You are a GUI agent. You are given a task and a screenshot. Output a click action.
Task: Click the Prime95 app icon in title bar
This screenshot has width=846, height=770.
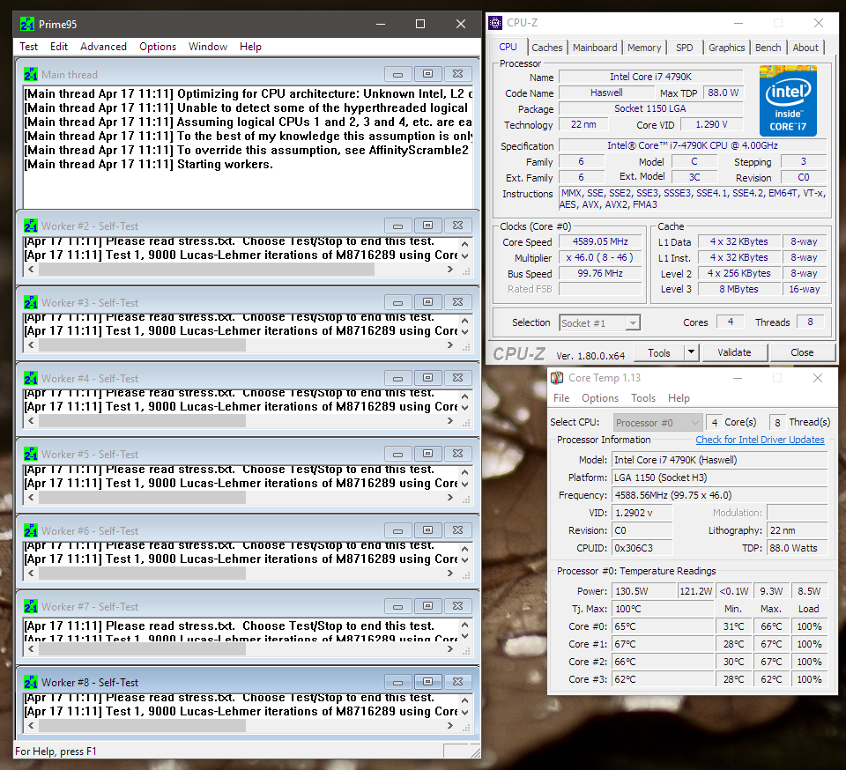click(x=27, y=25)
